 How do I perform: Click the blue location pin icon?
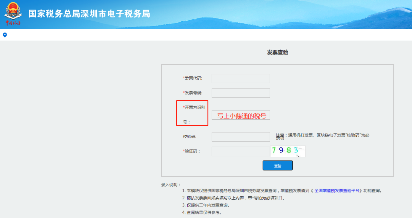coord(5,35)
